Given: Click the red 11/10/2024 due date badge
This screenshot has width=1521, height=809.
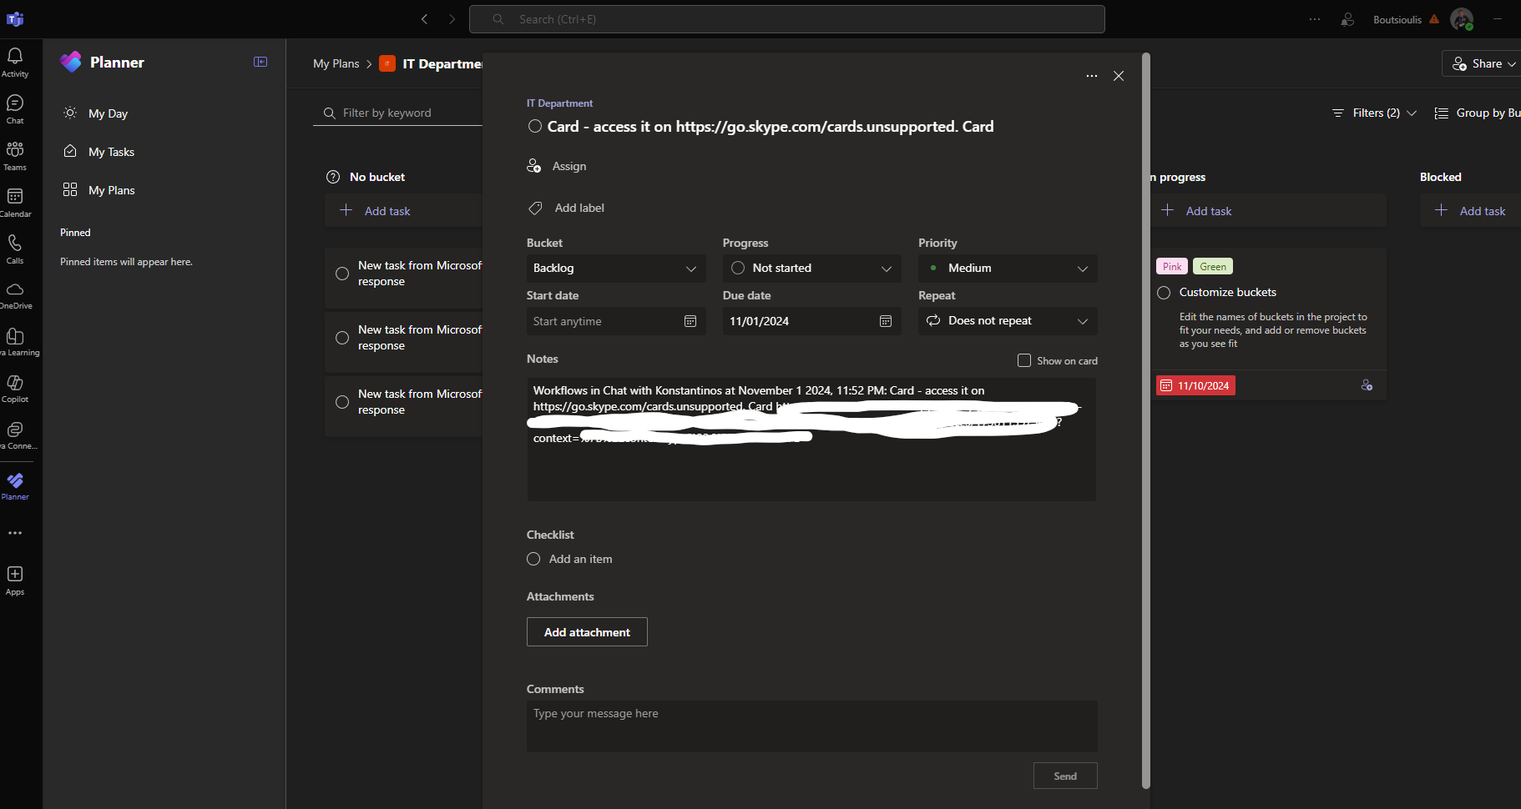Looking at the screenshot, I should tap(1195, 385).
